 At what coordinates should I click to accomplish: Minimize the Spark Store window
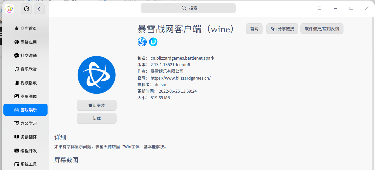coord(336,8)
